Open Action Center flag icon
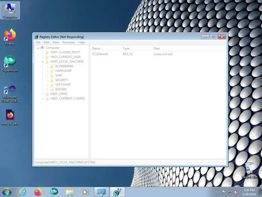Image resolution: width=262 pixels, height=197 pixels. click(x=224, y=192)
